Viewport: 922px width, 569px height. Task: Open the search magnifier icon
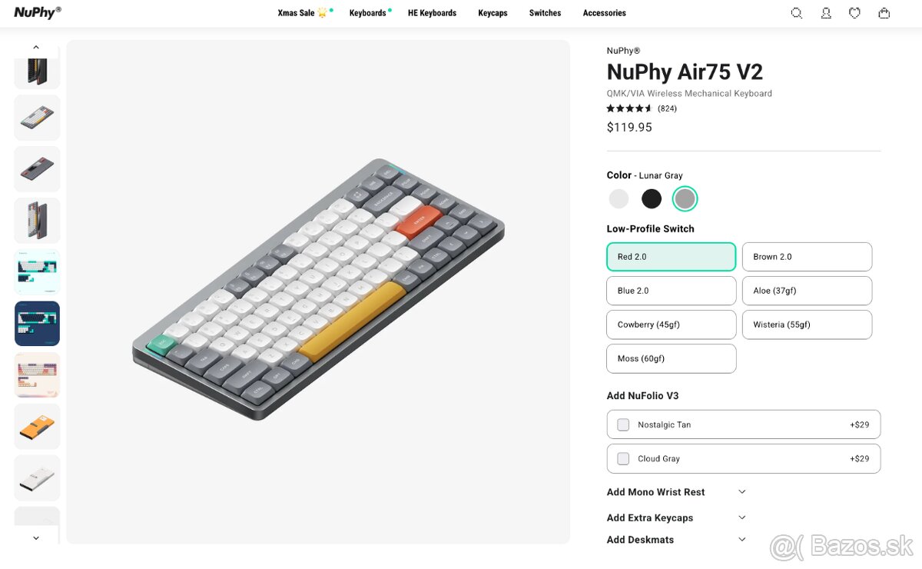[x=797, y=13]
